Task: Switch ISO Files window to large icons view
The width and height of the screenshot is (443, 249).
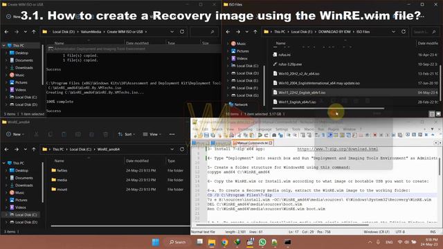Action: (438, 113)
